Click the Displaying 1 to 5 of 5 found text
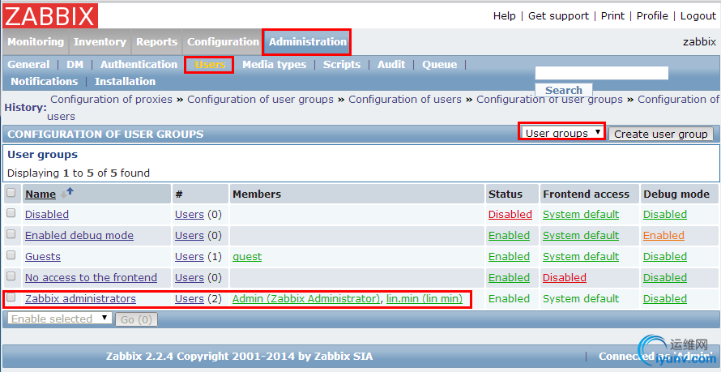The image size is (721, 372). coord(79,173)
